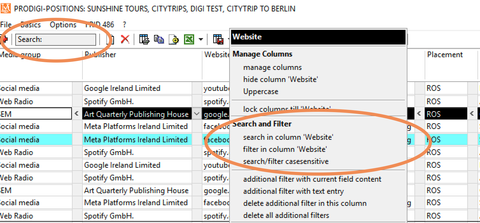
Task: Open the Options menu
Action: (63, 25)
